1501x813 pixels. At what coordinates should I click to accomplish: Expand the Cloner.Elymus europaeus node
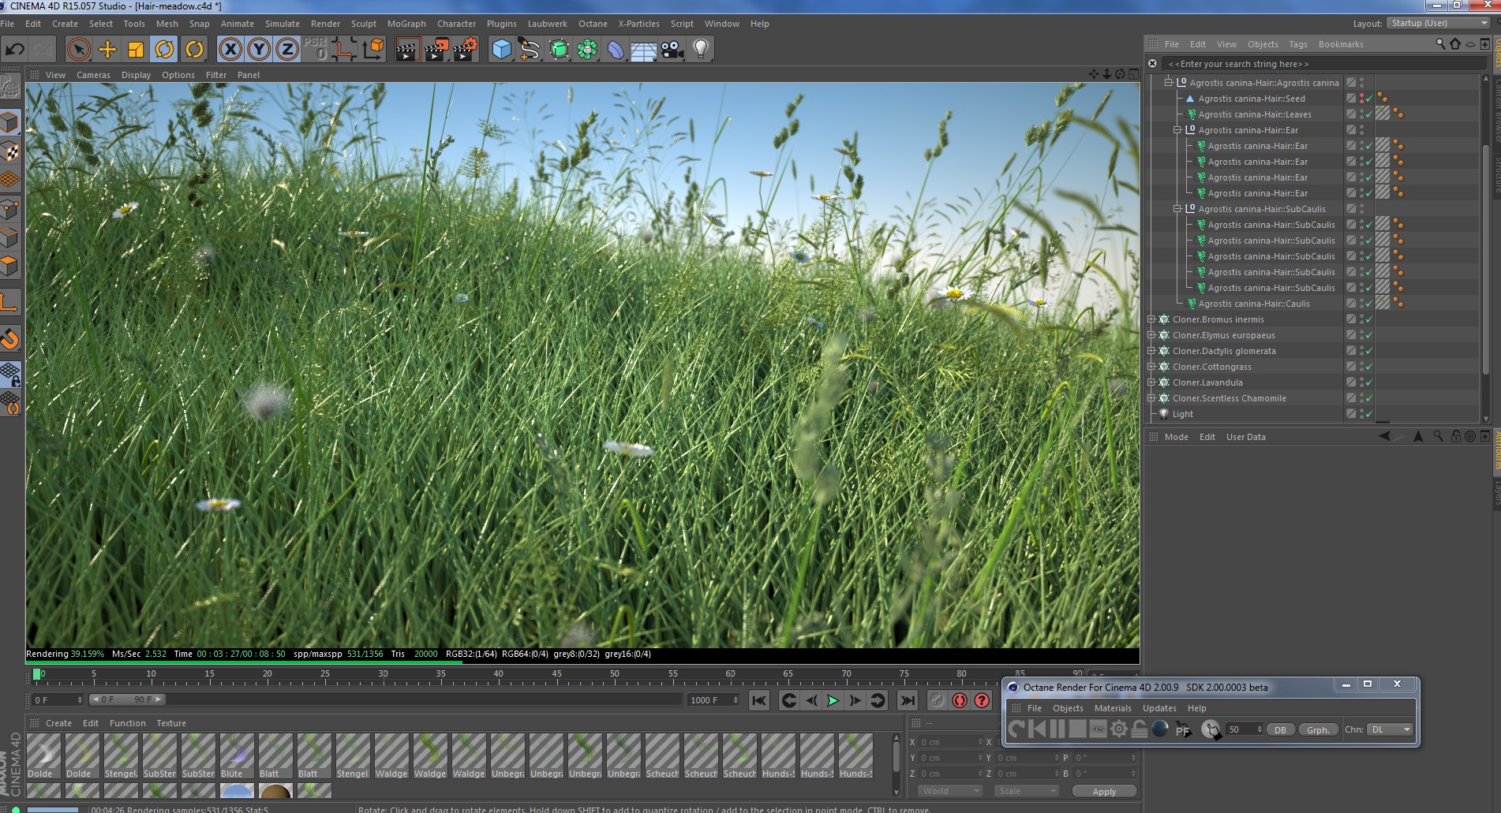(x=1151, y=335)
